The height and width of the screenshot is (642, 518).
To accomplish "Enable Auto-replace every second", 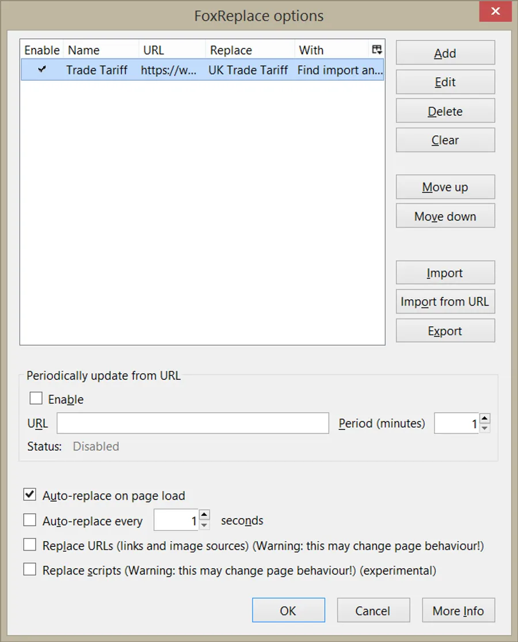I will pyautogui.click(x=29, y=520).
